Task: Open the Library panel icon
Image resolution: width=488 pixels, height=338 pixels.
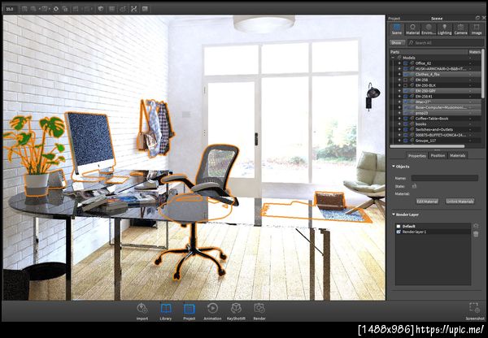Action: (x=166, y=309)
